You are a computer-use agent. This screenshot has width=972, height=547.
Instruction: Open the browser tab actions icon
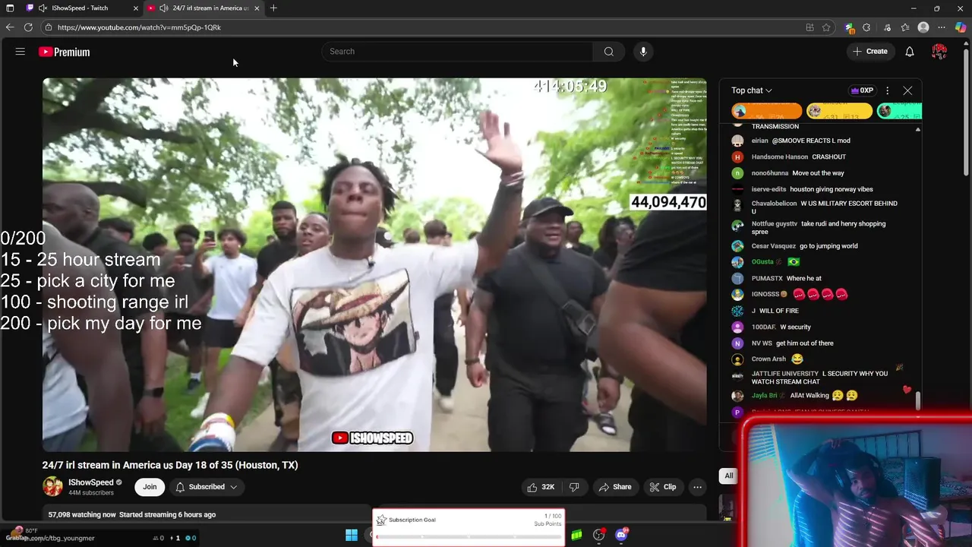(x=10, y=8)
